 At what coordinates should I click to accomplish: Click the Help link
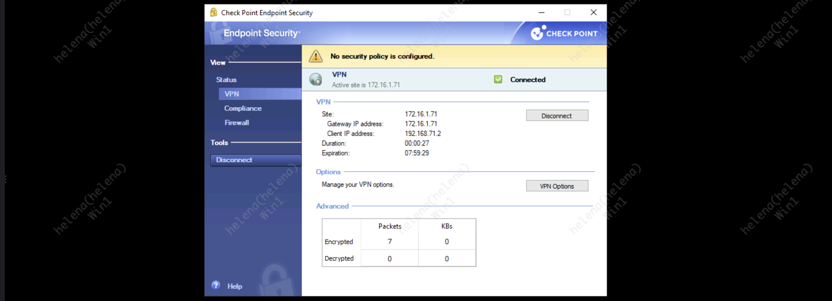235,286
